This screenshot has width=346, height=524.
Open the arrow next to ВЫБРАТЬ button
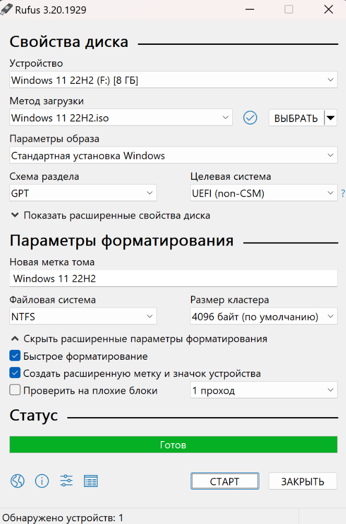(331, 118)
